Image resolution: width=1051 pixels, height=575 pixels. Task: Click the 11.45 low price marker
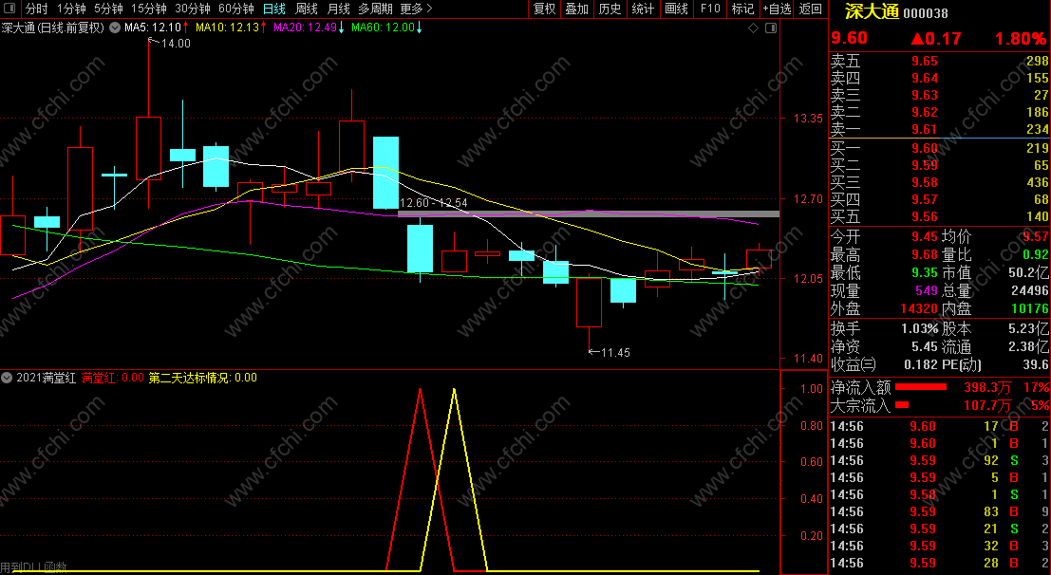pos(615,353)
